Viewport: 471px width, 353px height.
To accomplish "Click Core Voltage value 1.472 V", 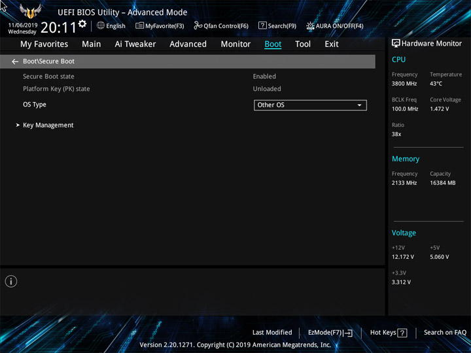I will pos(440,109).
